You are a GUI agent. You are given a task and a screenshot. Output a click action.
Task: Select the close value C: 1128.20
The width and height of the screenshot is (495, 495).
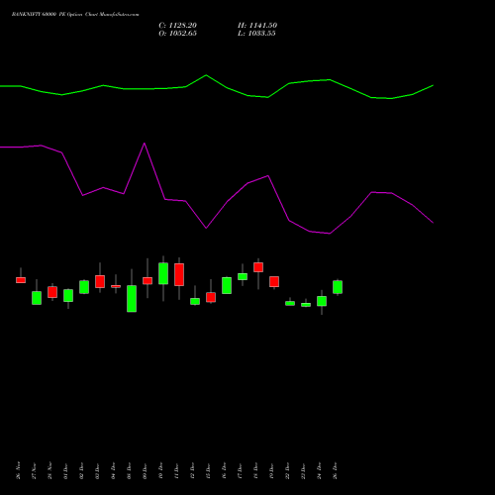(177, 26)
